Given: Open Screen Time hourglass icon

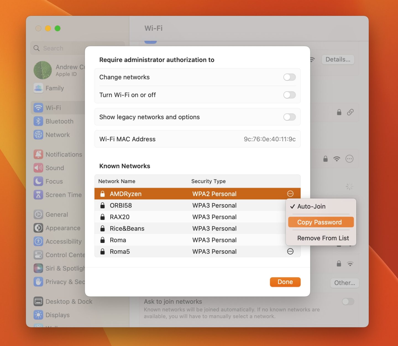Looking at the screenshot, I should 38,195.
